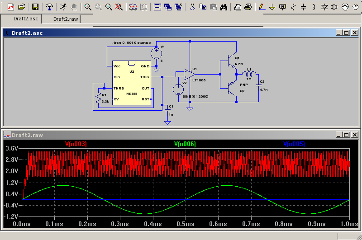
Task: Select the Label Net tool
Action: pyautogui.click(x=282, y=7)
